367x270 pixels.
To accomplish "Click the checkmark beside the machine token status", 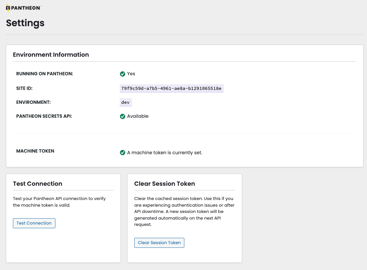I will click(123, 153).
